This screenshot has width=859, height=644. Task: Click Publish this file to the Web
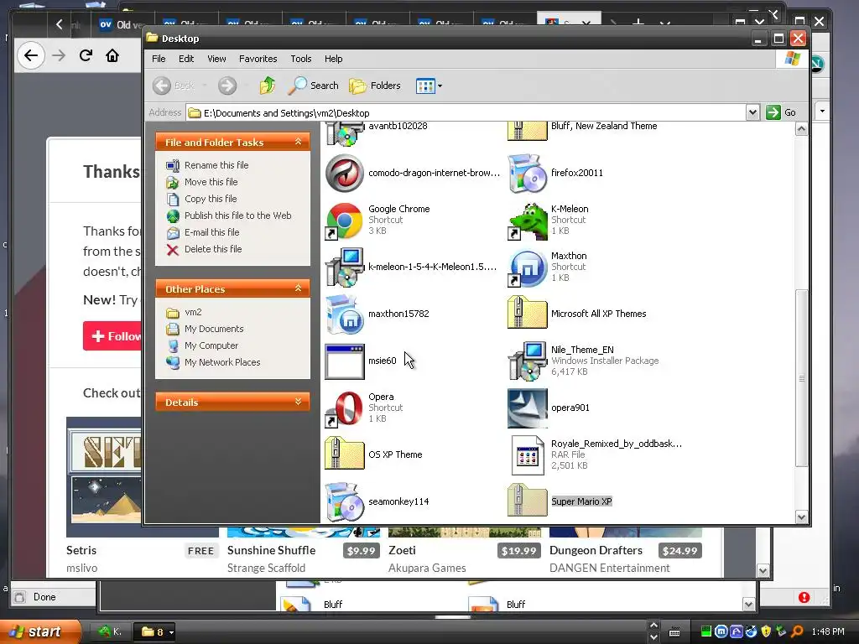pyautogui.click(x=237, y=216)
